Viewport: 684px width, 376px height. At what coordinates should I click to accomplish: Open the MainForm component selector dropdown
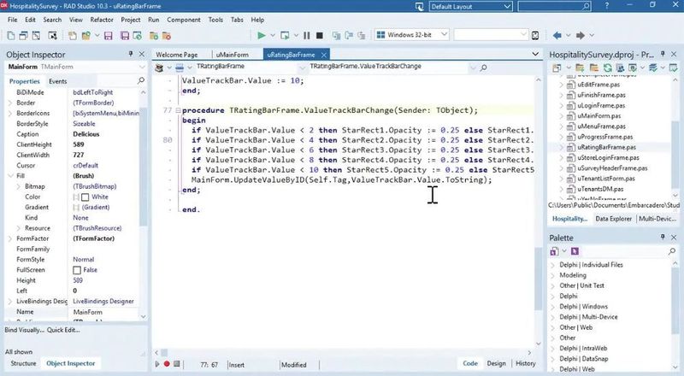point(142,67)
